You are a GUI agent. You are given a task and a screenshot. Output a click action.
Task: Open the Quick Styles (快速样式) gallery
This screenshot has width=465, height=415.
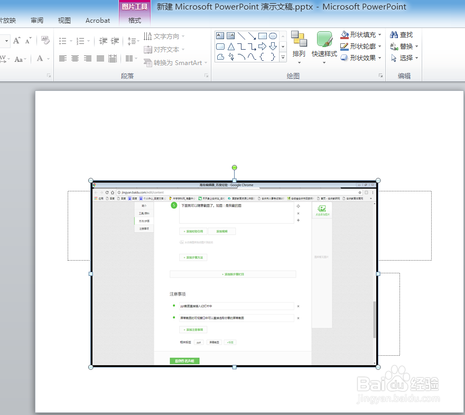324,48
